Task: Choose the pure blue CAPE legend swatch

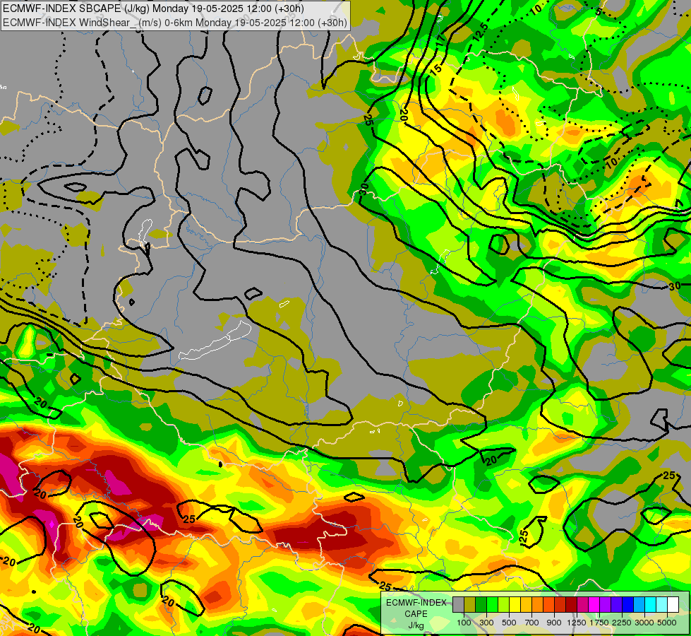Action: point(627,604)
